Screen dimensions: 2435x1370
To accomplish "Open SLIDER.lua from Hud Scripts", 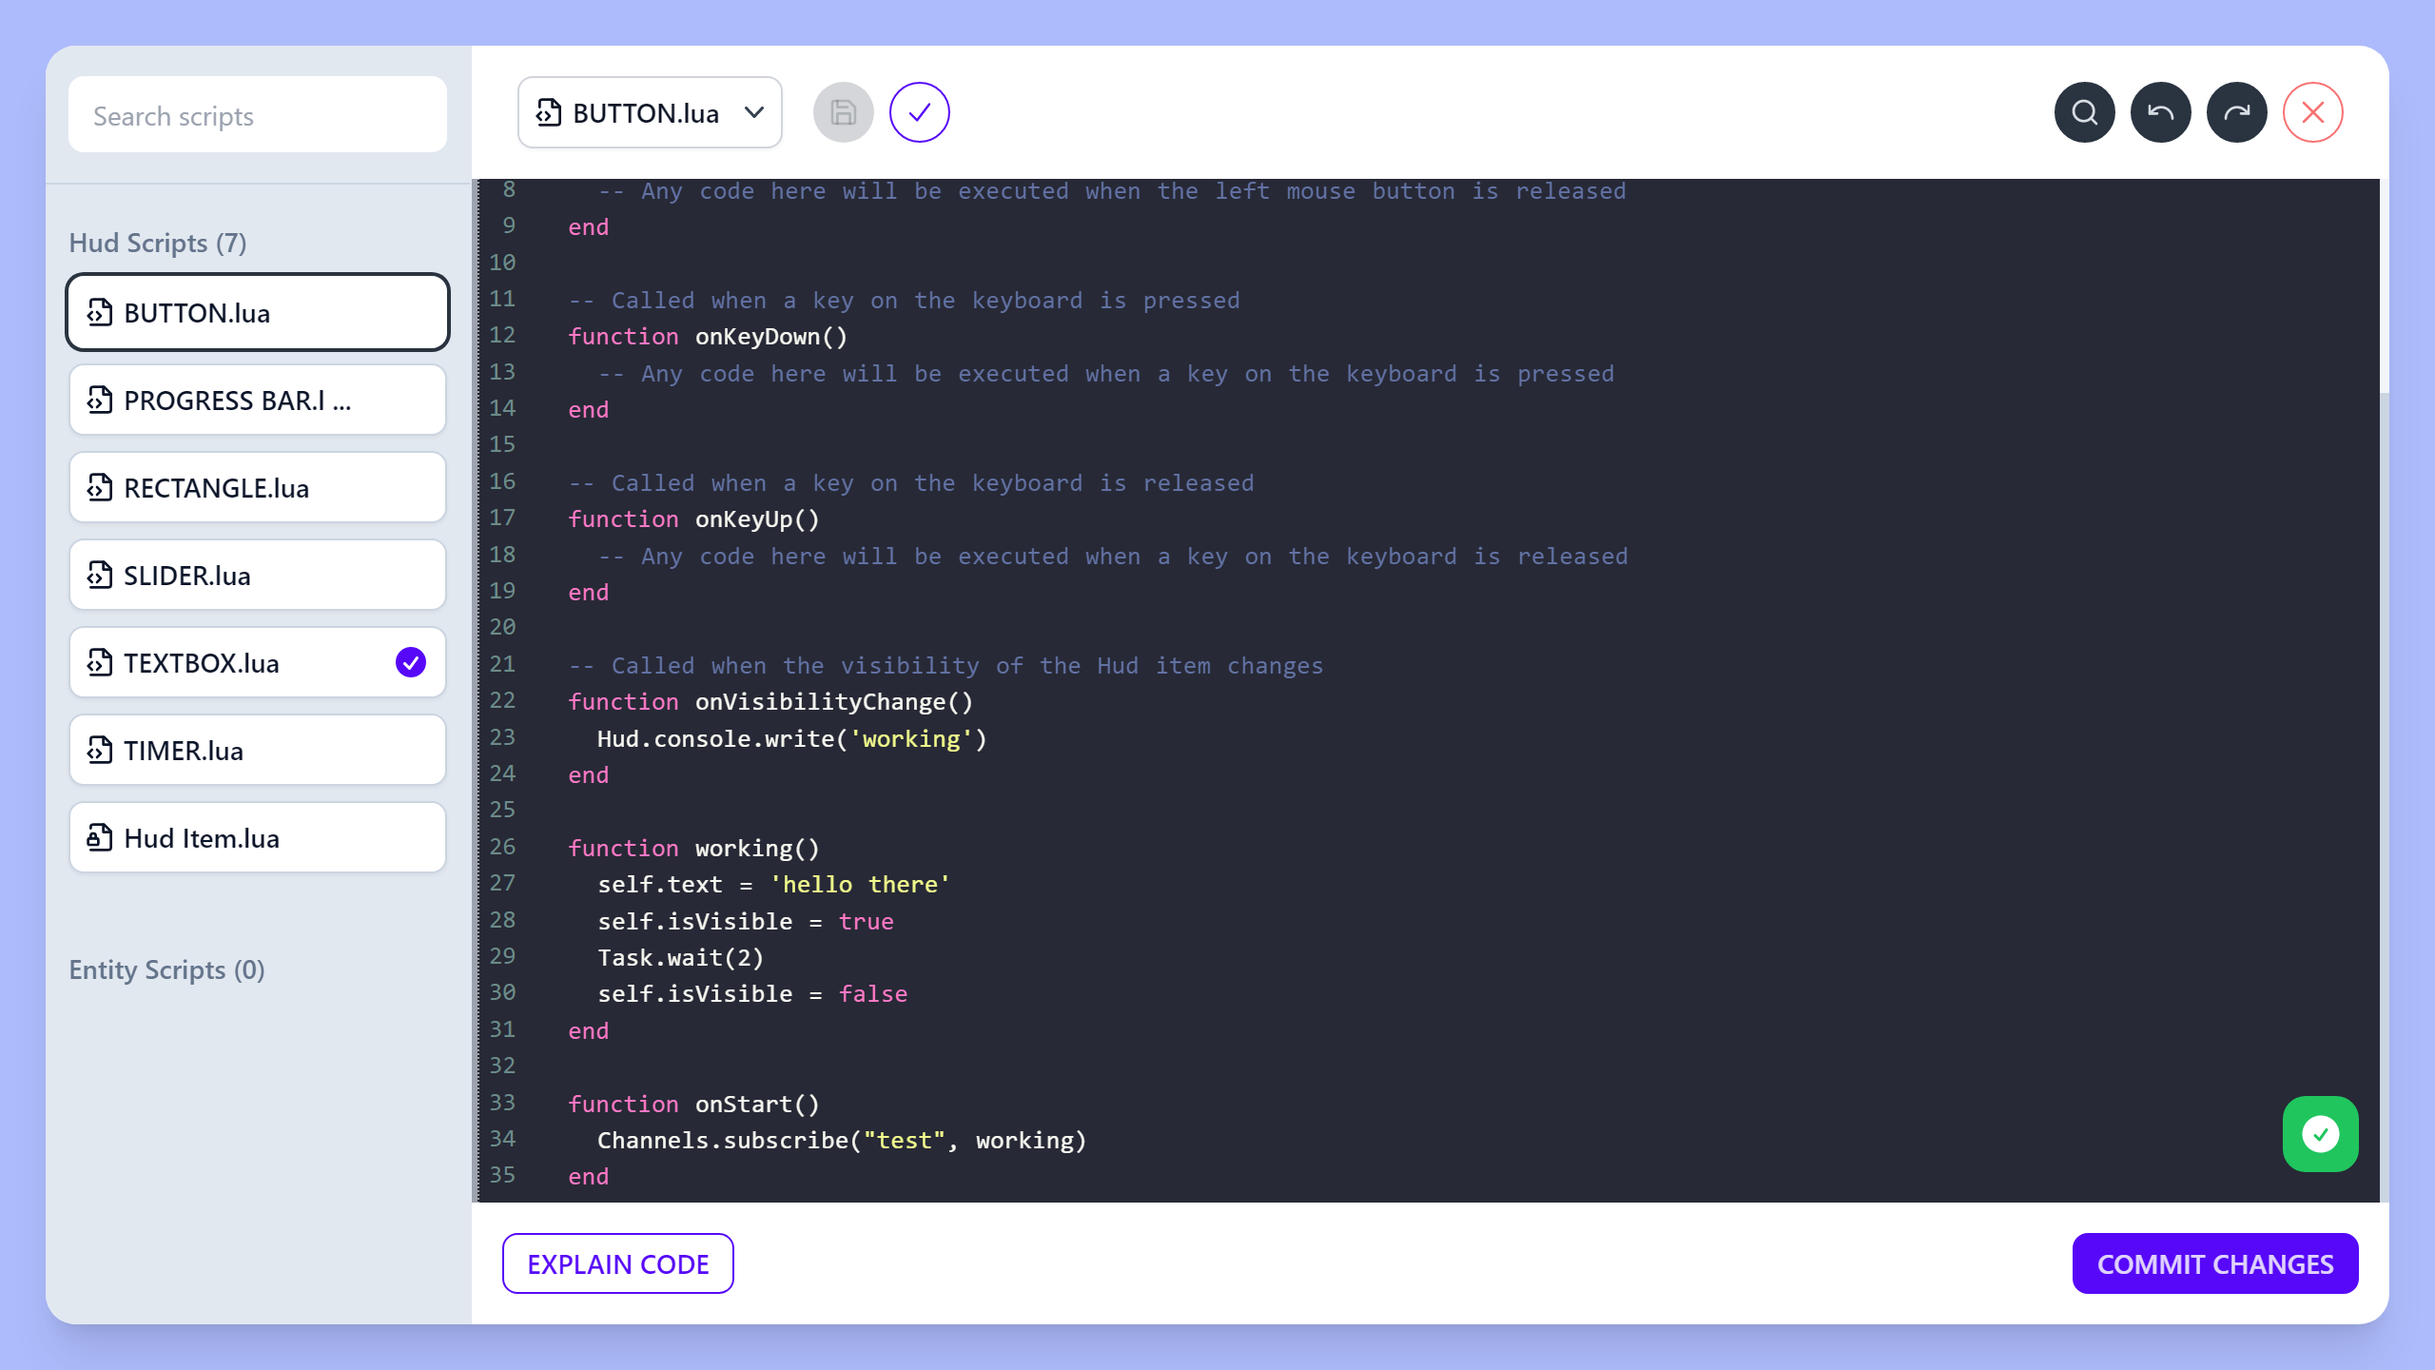I will pyautogui.click(x=257, y=575).
